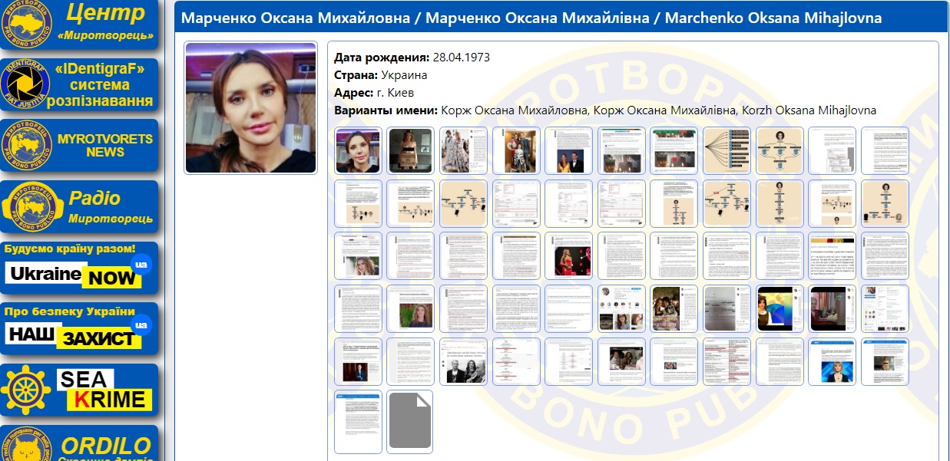
Task: Open article thumbnail with black-and-white trio photo
Action: pos(463,361)
